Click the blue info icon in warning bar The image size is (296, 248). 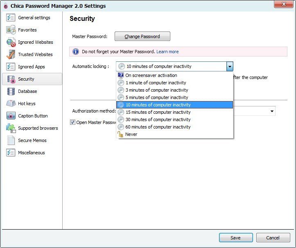[x=76, y=52]
